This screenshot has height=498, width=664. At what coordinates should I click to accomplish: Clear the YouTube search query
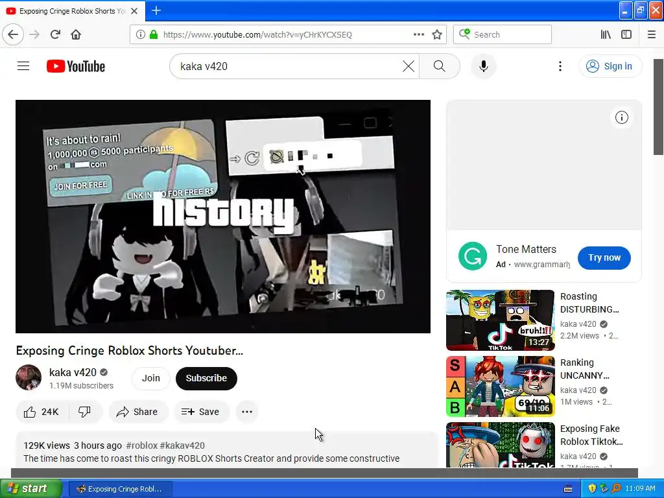point(409,66)
